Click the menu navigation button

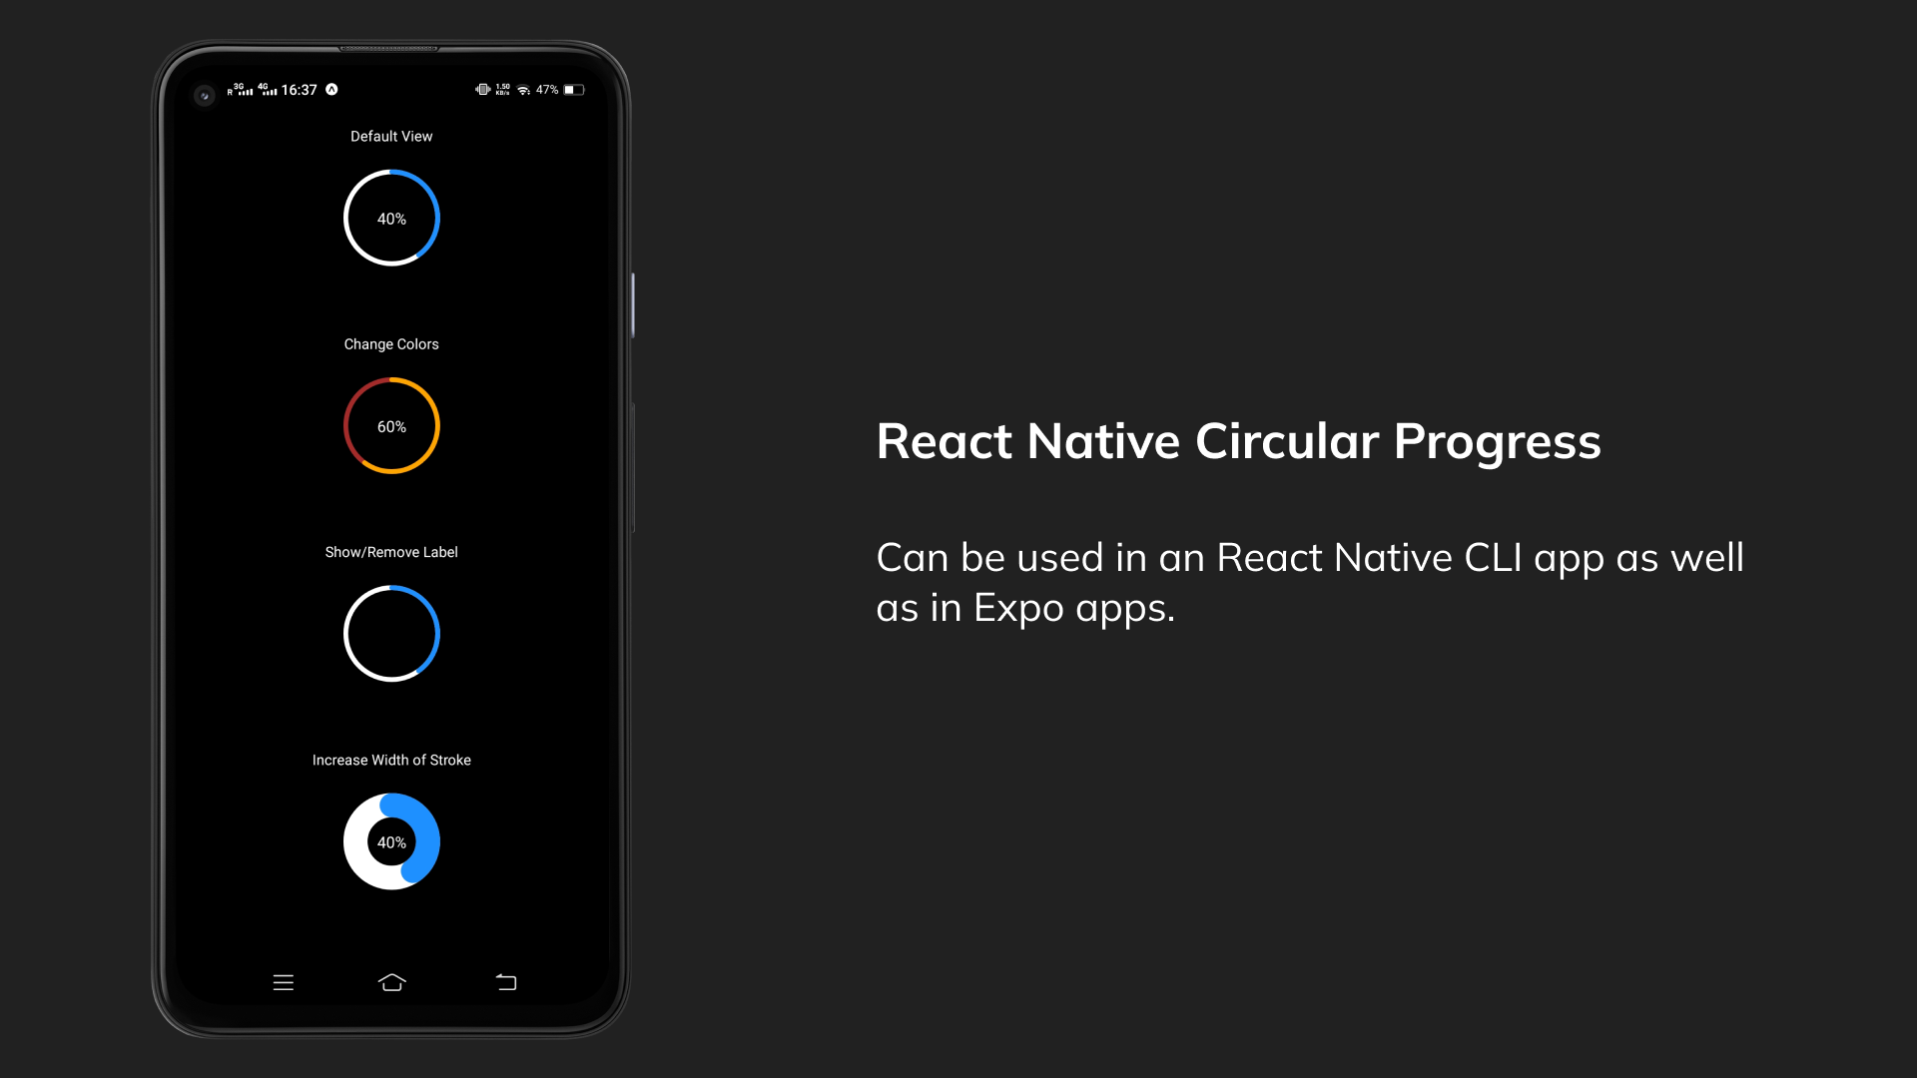pos(284,982)
